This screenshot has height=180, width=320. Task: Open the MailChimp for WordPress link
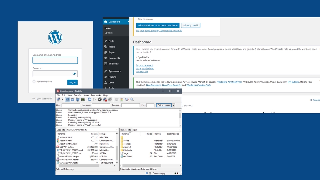tap(229, 82)
